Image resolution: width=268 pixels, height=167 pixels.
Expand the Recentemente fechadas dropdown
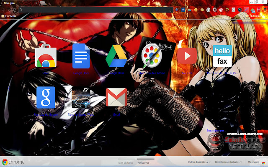tap(228, 162)
